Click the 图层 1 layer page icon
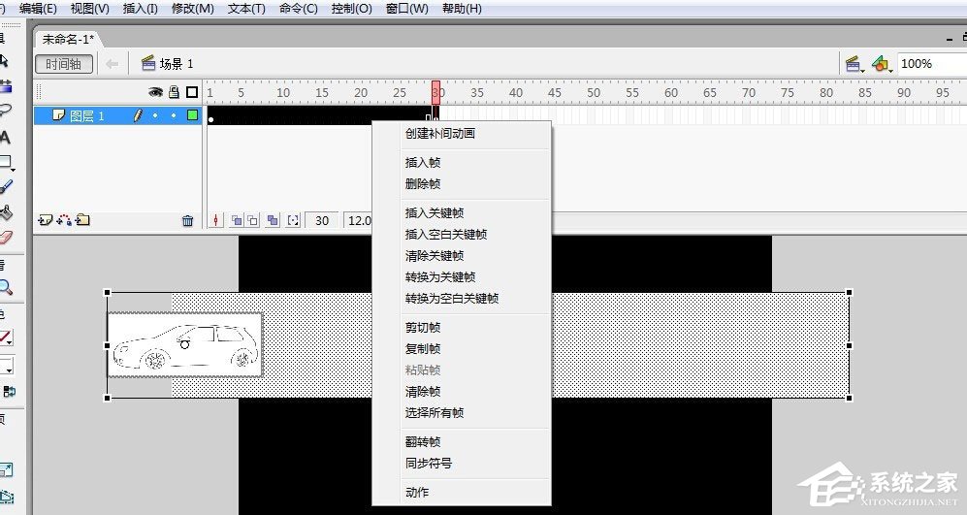967x515 pixels. coord(58,115)
